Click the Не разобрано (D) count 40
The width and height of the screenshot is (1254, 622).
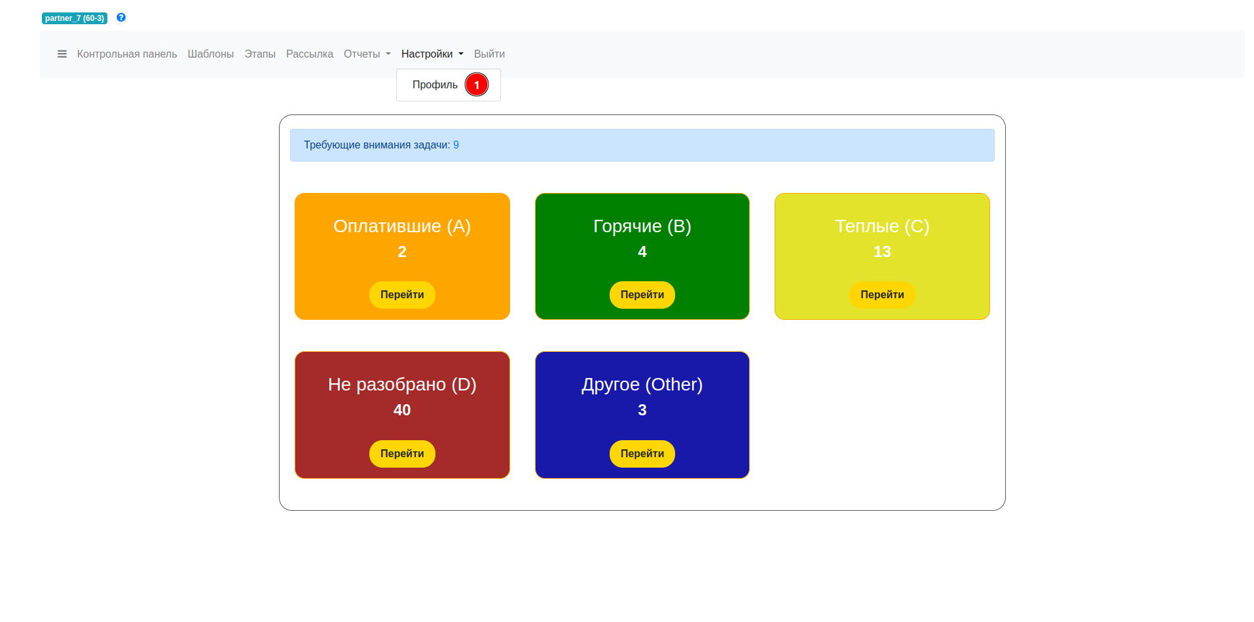click(402, 410)
